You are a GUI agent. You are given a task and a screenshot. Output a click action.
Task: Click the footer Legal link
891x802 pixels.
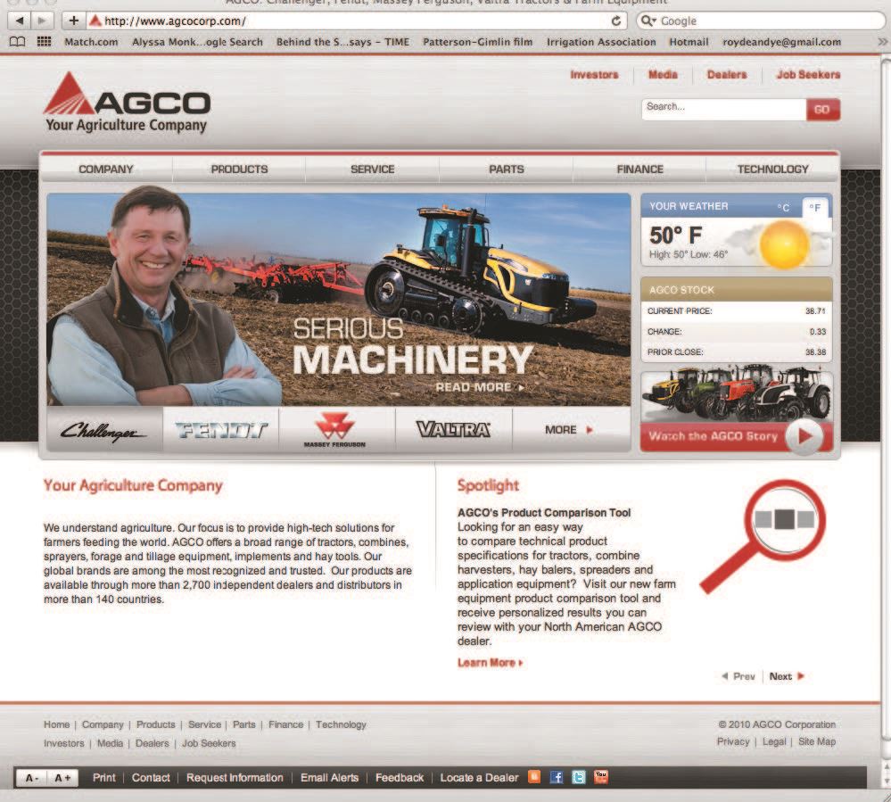tap(774, 741)
